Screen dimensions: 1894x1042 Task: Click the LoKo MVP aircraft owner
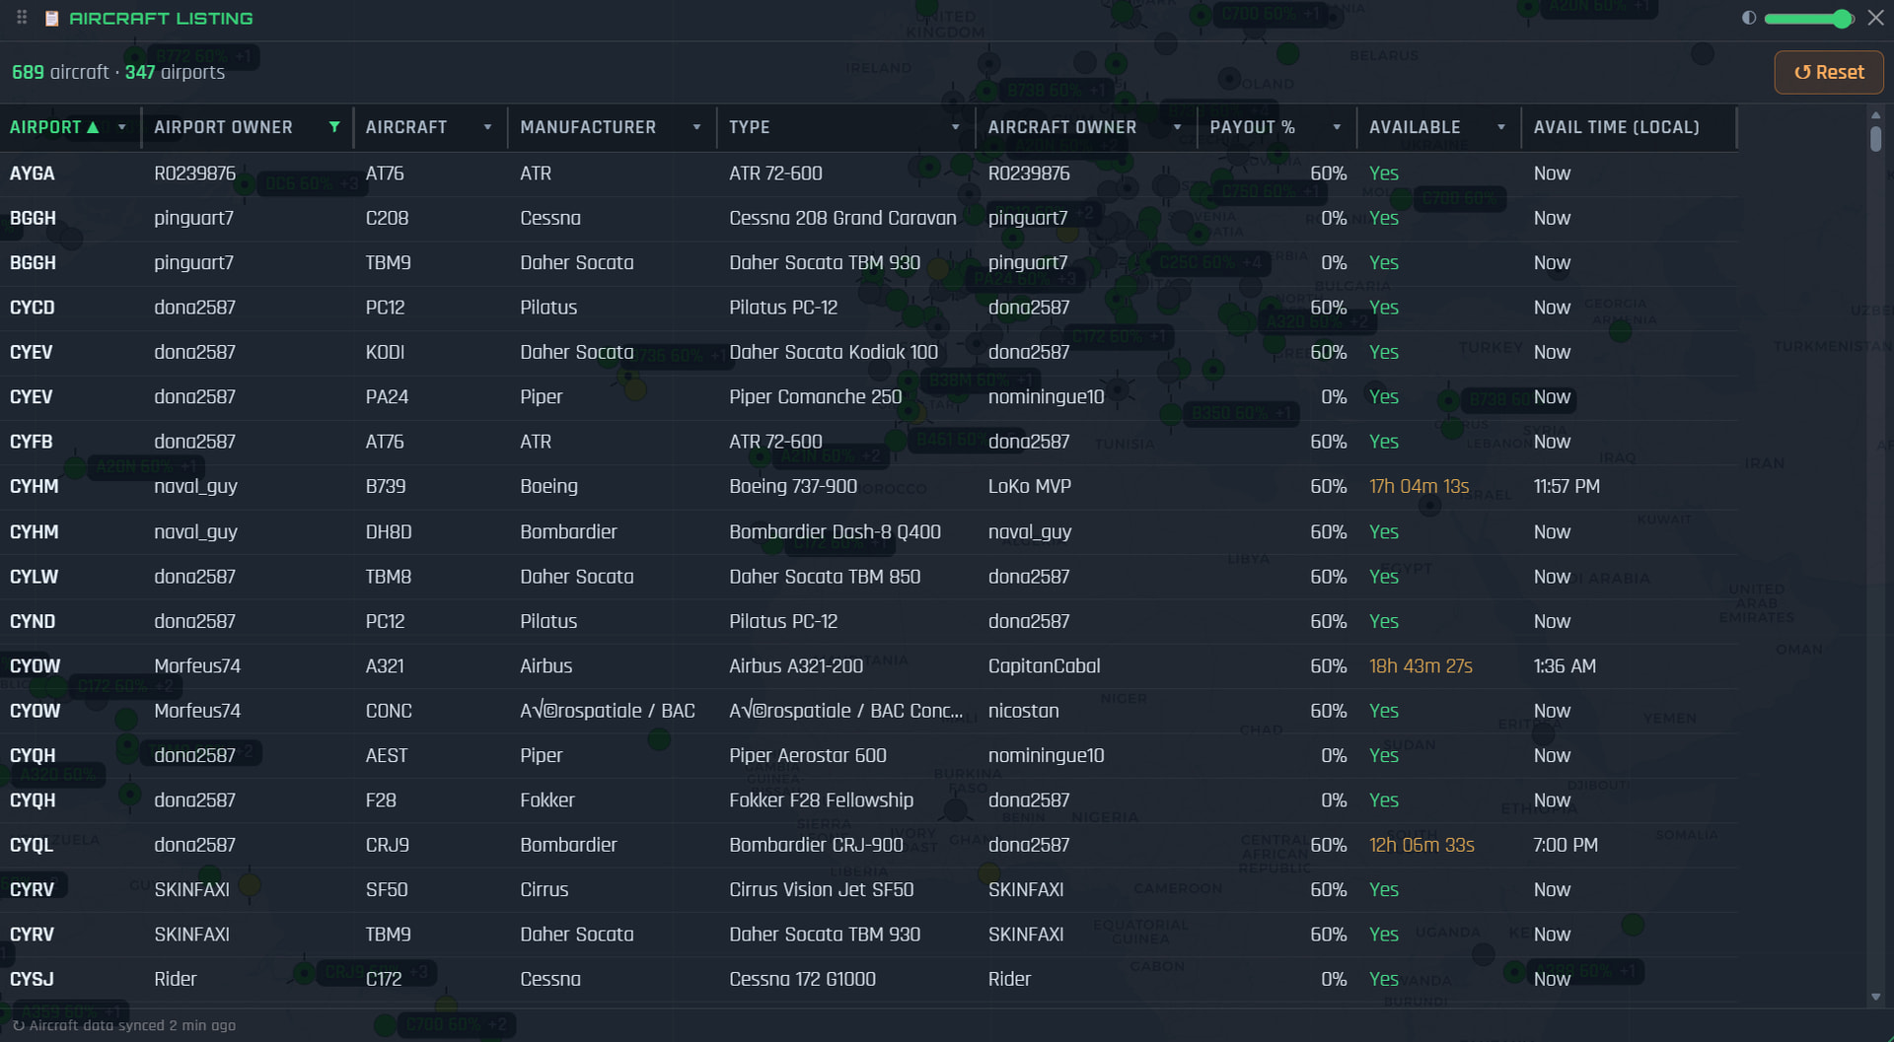click(x=1030, y=486)
